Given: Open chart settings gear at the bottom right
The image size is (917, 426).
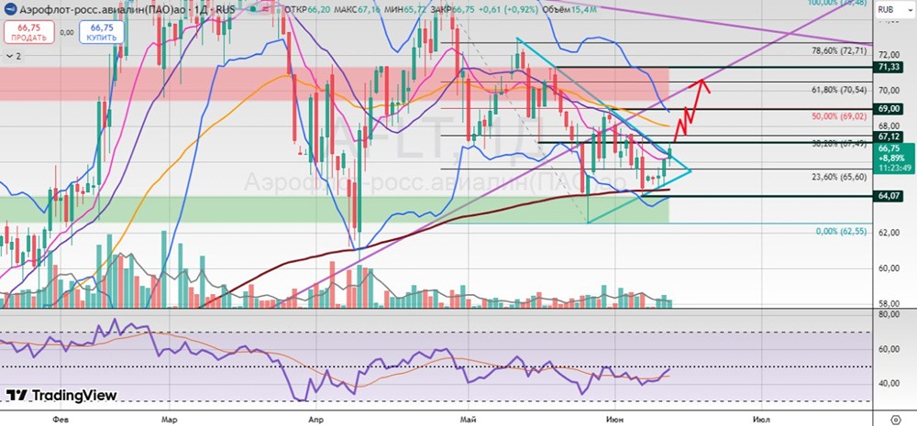Looking at the screenshot, I should click(895, 420).
